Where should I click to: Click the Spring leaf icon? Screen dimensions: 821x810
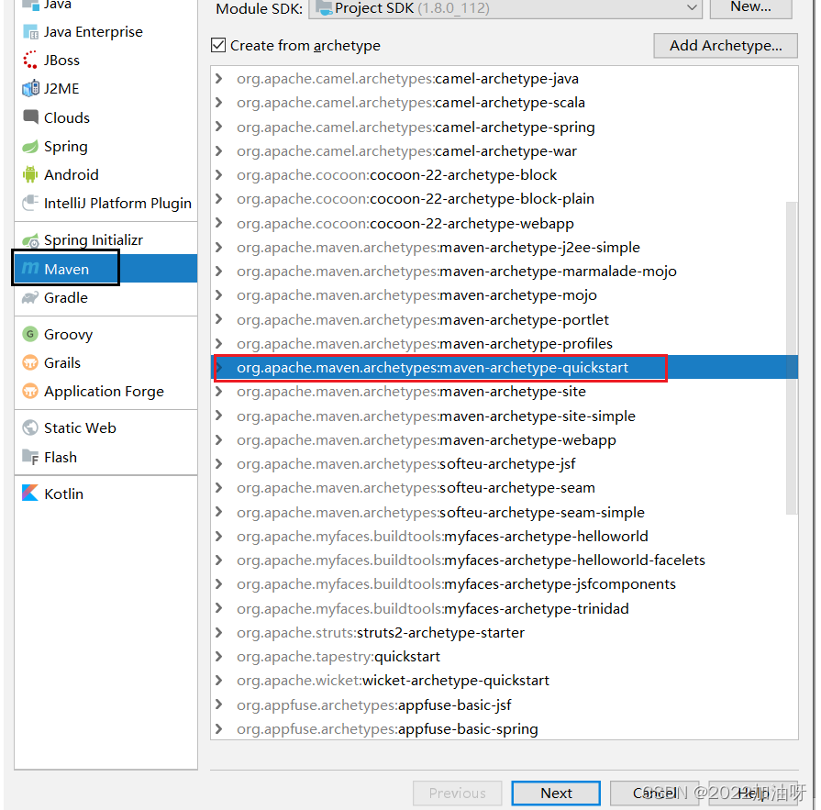[x=30, y=146]
